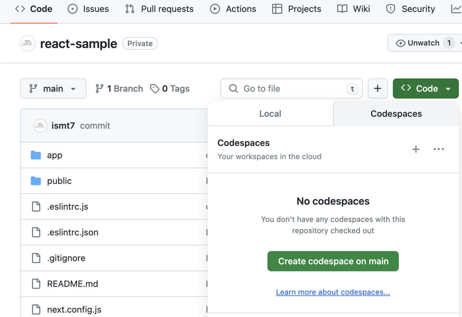Click the Insights graph icon tab
Image resolution: width=462 pixels, height=317 pixels.
[x=456, y=9]
